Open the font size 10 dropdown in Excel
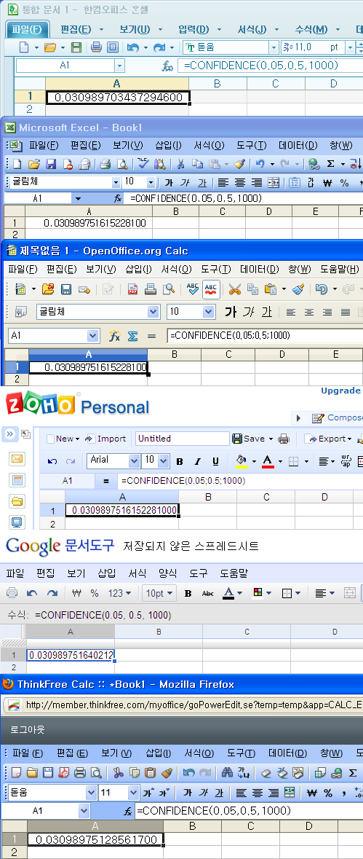The width and height of the screenshot is (363, 859). tap(151, 182)
